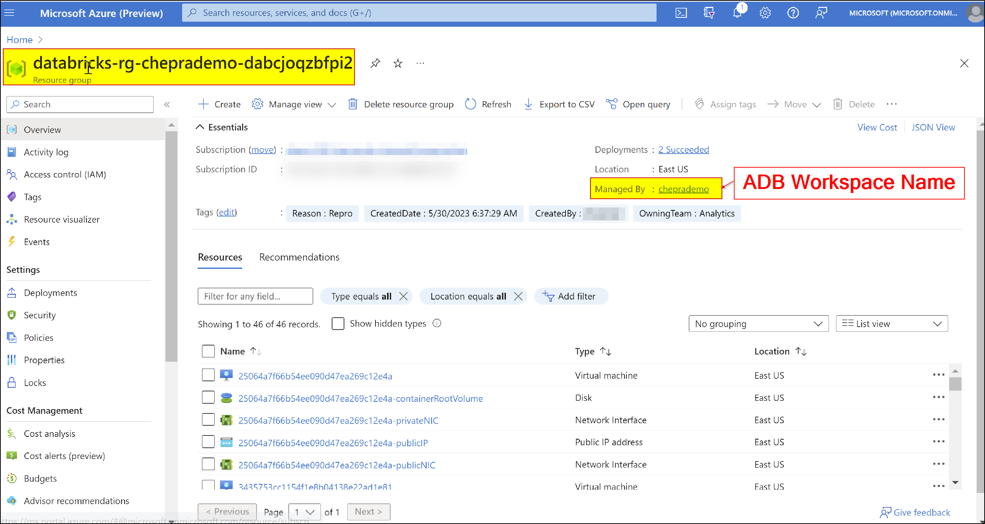Image resolution: width=985 pixels, height=524 pixels.
Task: Click the View Cost link
Action: (x=877, y=127)
